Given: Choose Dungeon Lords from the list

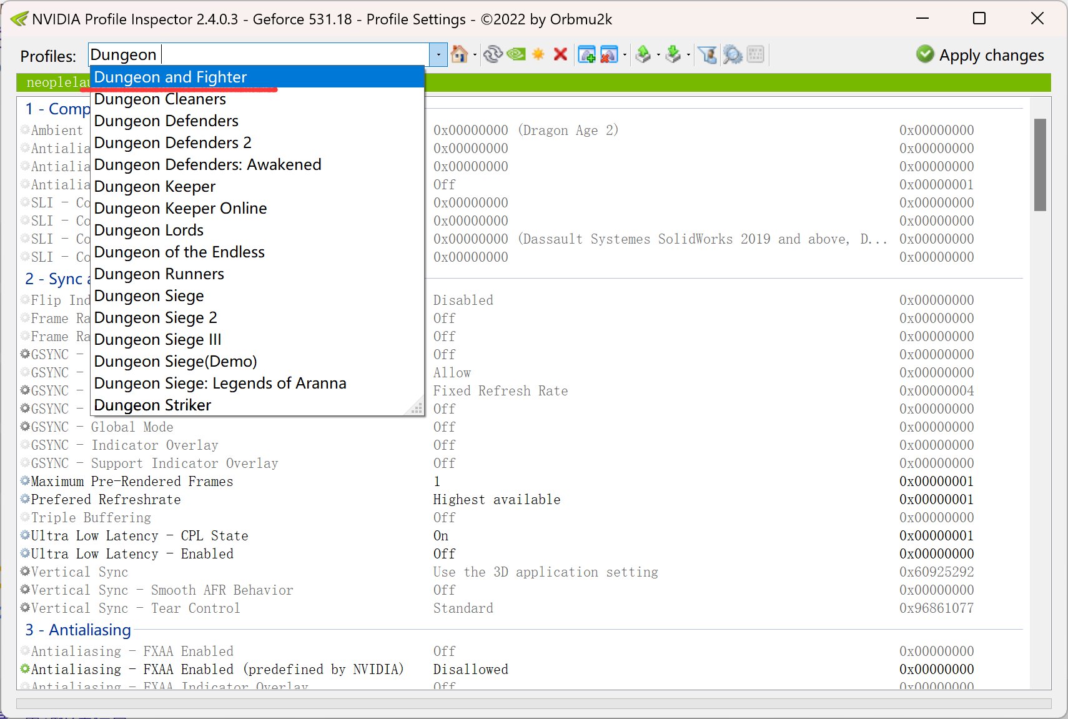Looking at the screenshot, I should click(x=258, y=230).
